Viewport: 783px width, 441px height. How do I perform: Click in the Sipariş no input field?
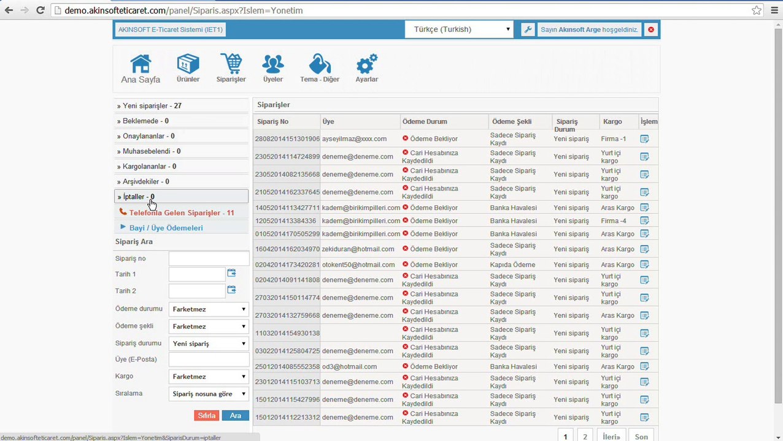tap(209, 258)
